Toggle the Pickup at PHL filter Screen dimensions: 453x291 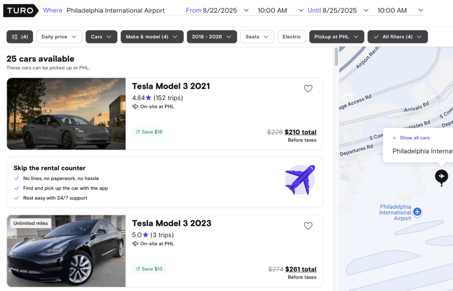point(336,37)
